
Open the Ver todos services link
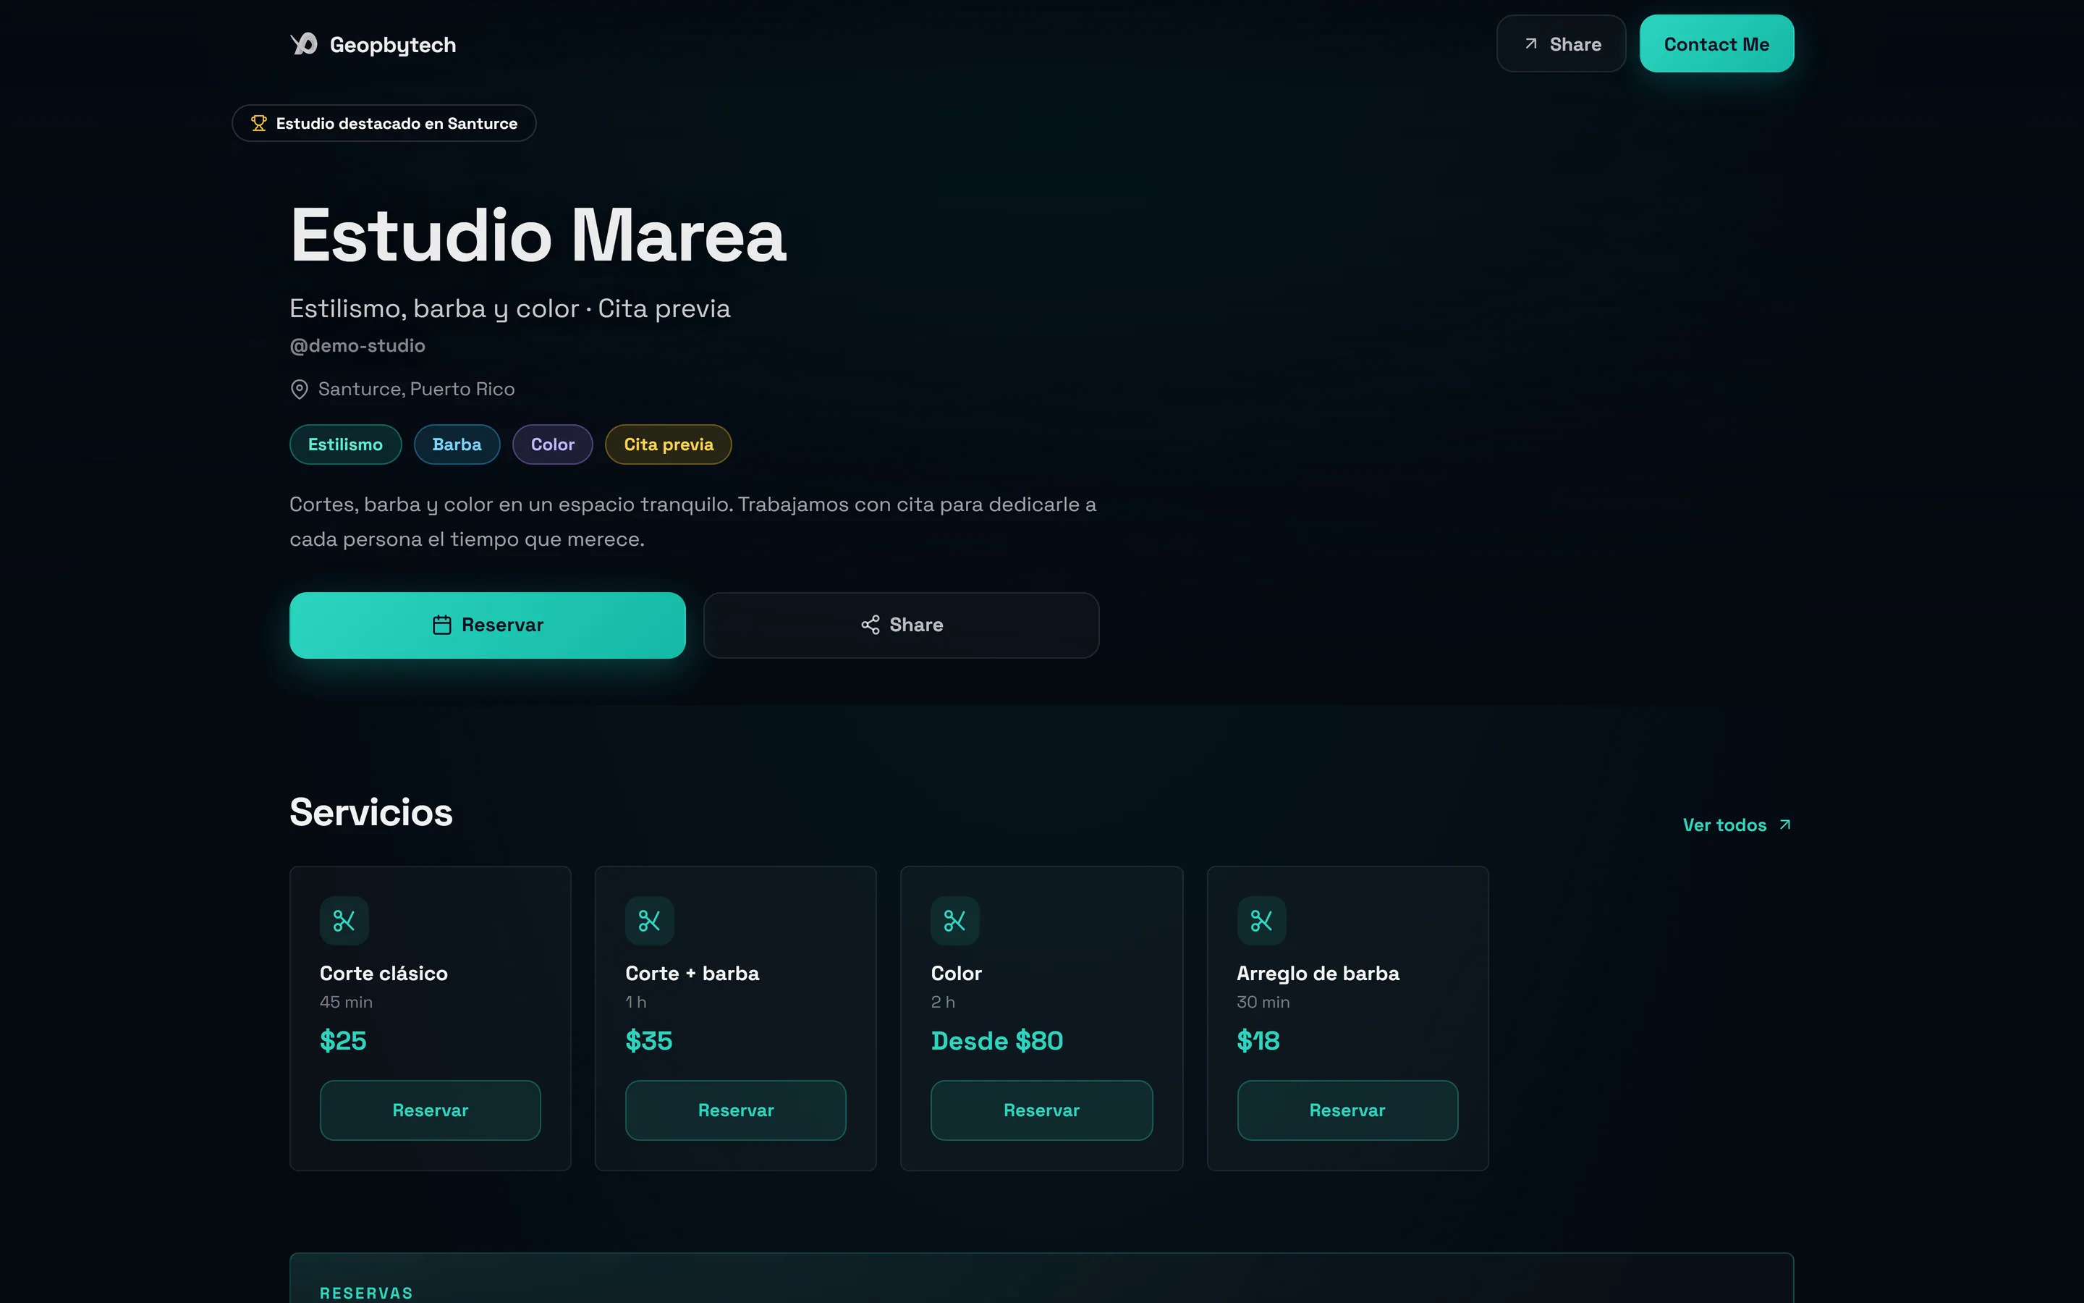click(1737, 825)
